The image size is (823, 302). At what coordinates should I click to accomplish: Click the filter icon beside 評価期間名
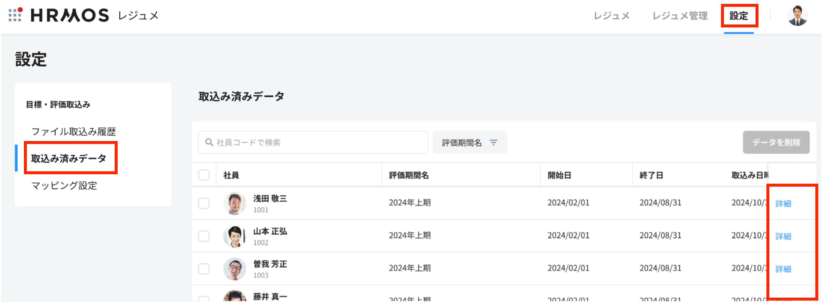[493, 142]
